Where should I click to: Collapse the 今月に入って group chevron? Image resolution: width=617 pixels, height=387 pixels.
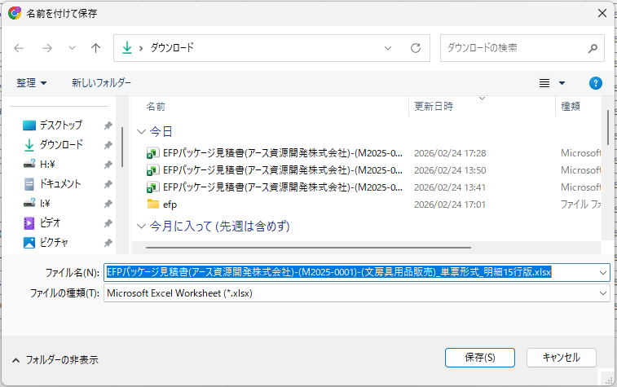click(x=142, y=226)
